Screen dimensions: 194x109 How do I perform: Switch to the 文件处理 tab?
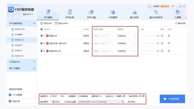pyautogui.click(x=70, y=14)
